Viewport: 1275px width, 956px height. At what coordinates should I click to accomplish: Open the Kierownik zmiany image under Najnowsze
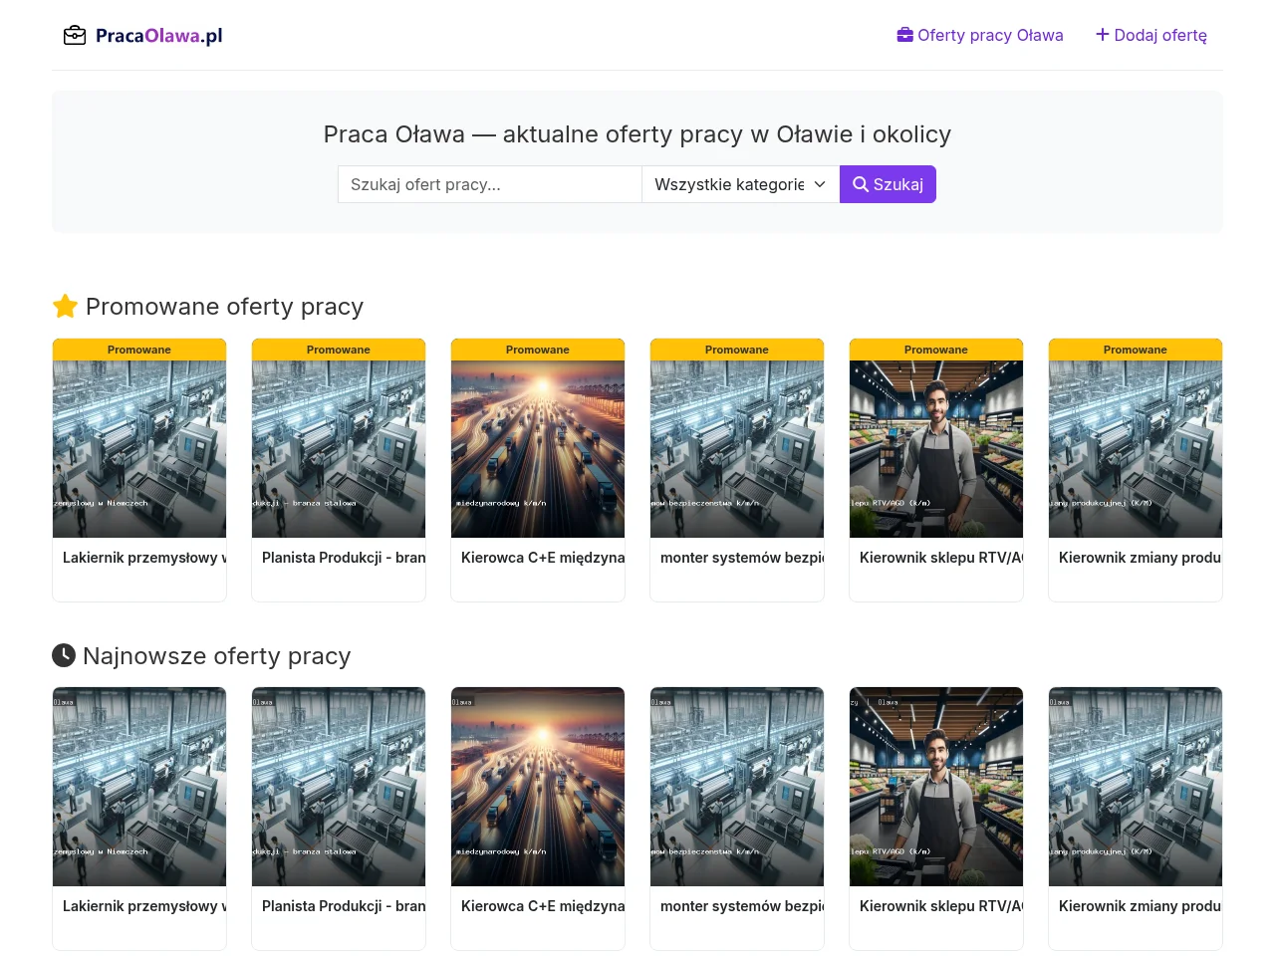pyautogui.click(x=1136, y=787)
